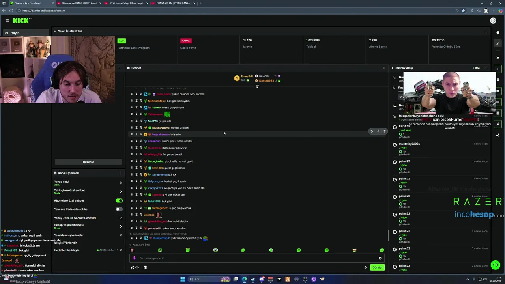Switch to BANNERLORD YouTube tab

(79, 3)
